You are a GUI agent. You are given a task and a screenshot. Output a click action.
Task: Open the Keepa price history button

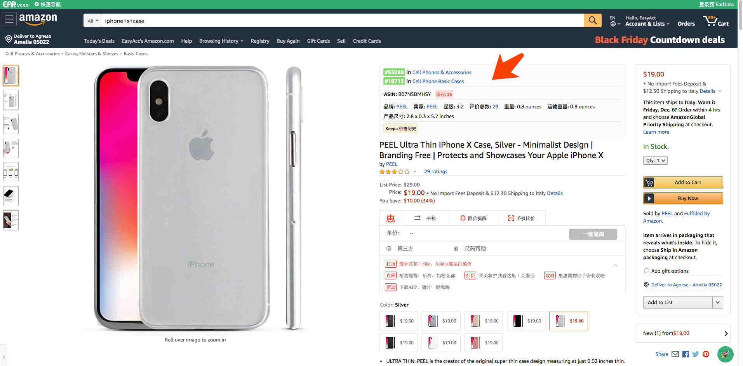point(400,129)
